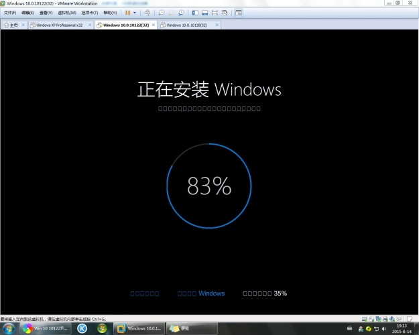Click the Send Ctrl+Alt+Del toolbar icon

pos(147,13)
